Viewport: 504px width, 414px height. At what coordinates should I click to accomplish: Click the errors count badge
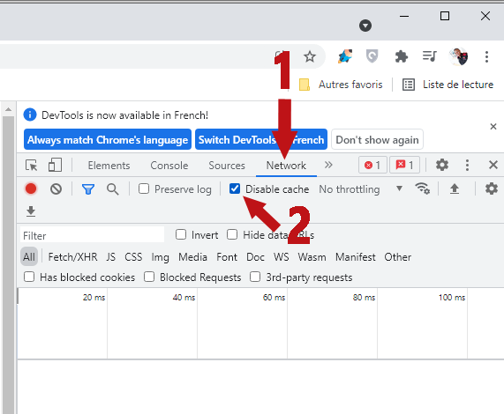[372, 165]
